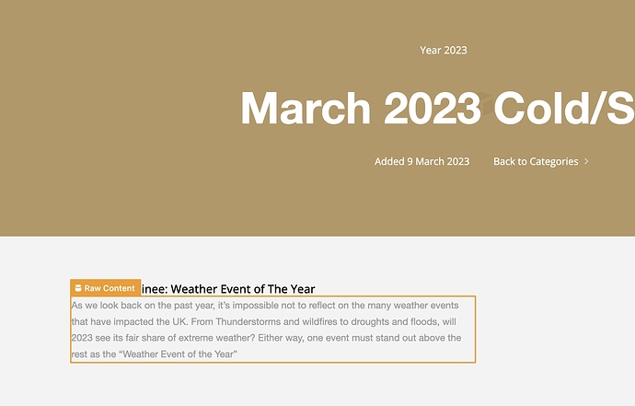Click the last paragraph line starting rest as
Image resolution: width=635 pixels, height=406 pixels.
click(155, 354)
